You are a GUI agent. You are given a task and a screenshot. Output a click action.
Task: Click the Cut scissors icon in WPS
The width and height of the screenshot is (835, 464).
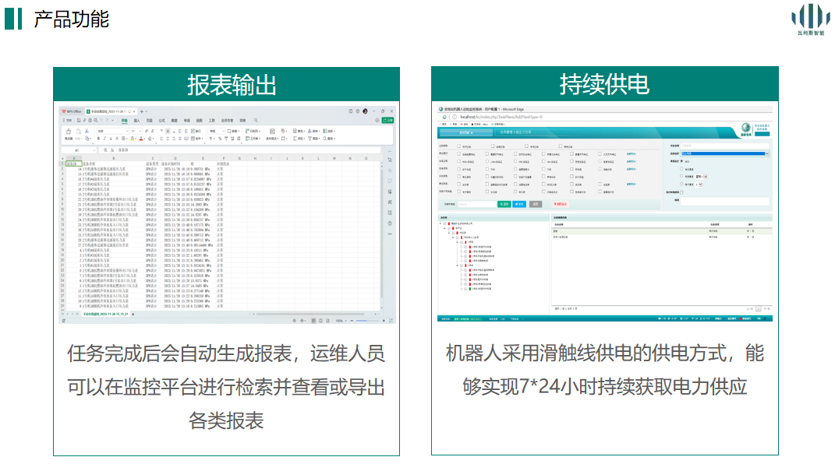[87, 132]
